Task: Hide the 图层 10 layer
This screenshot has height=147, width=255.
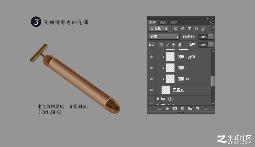Action: pyautogui.click(x=151, y=79)
